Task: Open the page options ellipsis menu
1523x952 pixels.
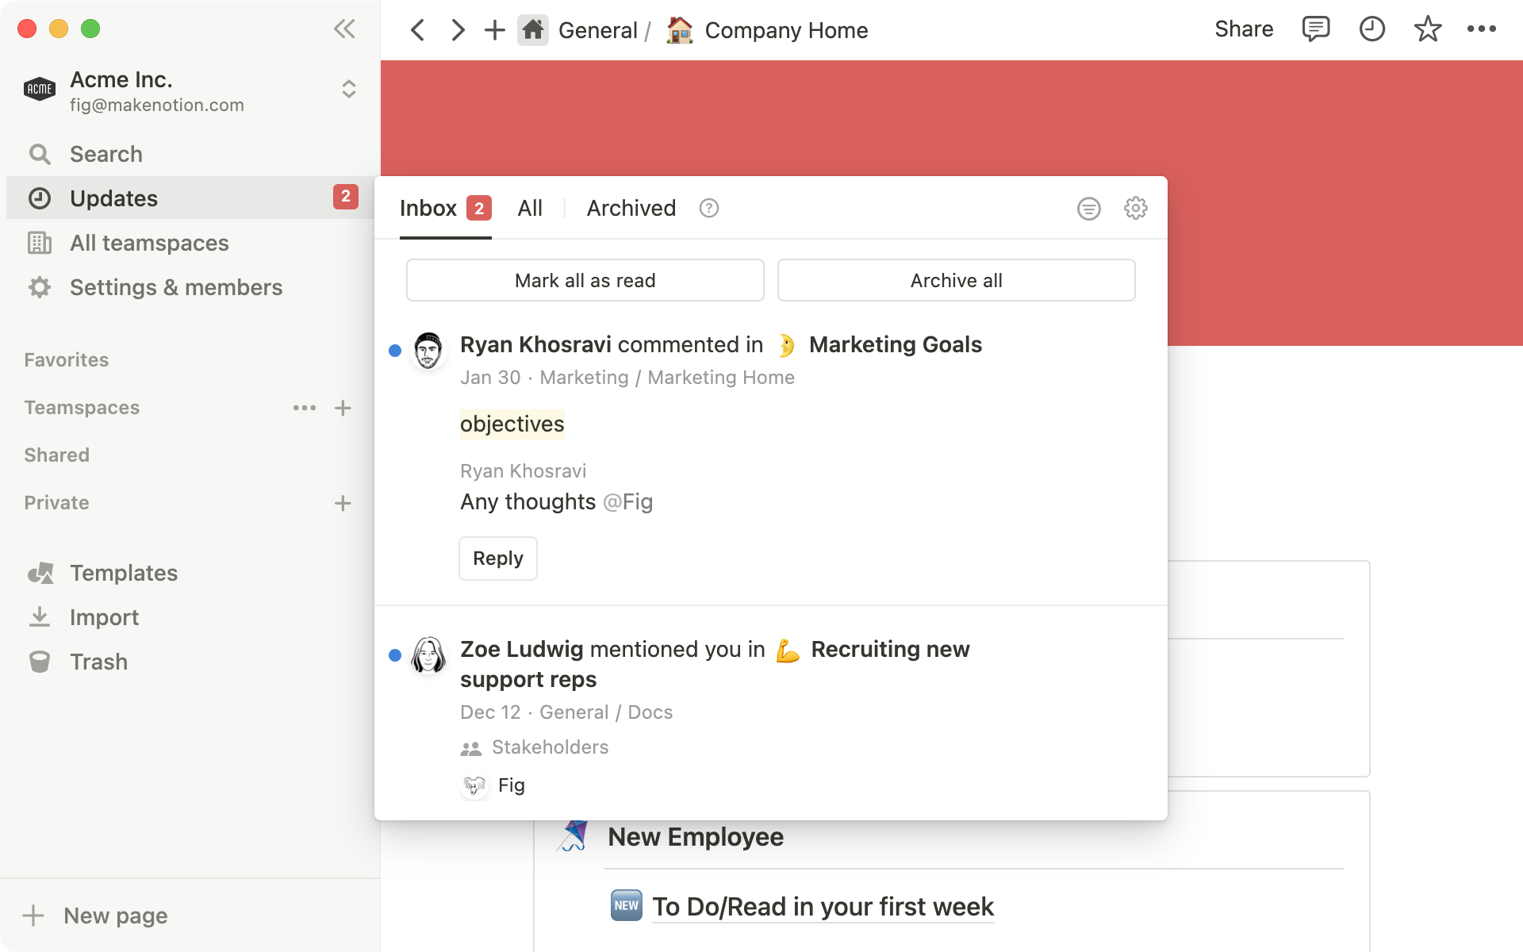Action: (1482, 29)
